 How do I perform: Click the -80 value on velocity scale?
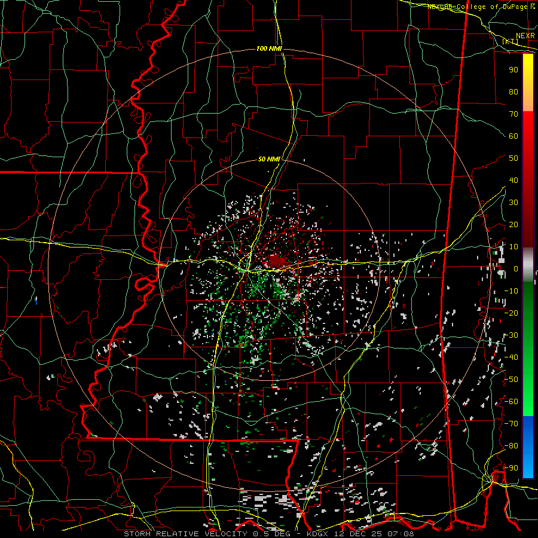click(511, 446)
